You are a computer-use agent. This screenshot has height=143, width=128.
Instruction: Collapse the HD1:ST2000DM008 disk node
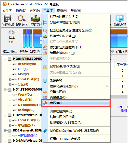(5, 90)
